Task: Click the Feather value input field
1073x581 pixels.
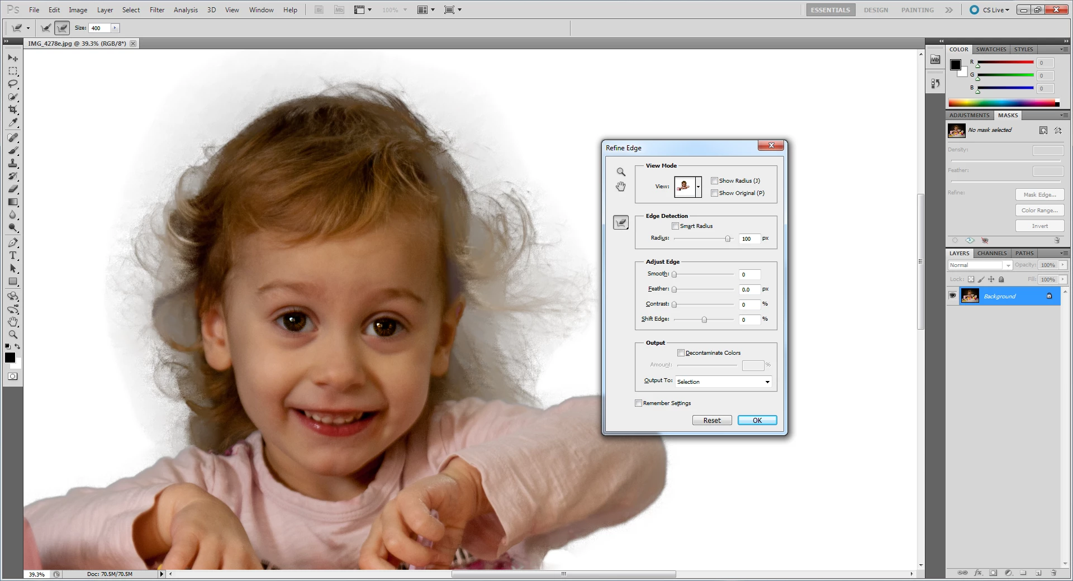Action: click(x=749, y=289)
